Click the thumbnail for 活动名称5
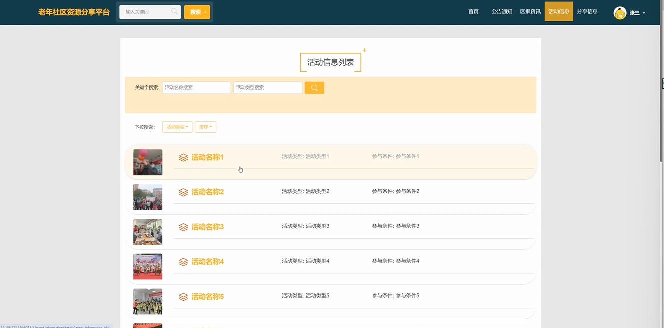This screenshot has height=328, width=664. pos(148,301)
